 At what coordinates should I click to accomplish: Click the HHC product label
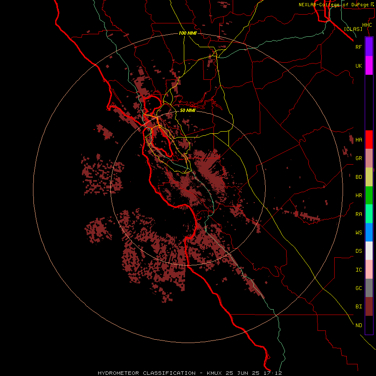[x=367, y=25]
